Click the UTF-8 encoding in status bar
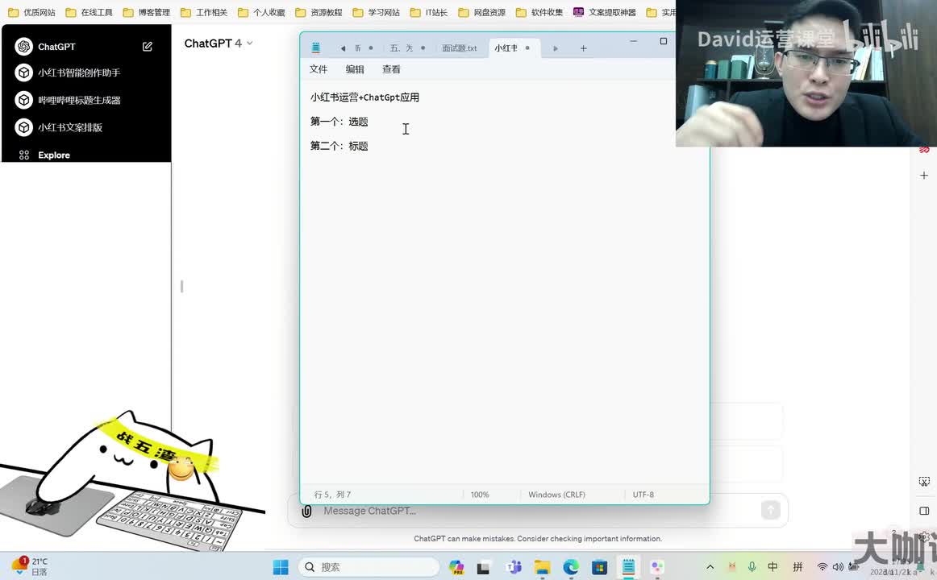Image resolution: width=937 pixels, height=580 pixels. pos(643,495)
